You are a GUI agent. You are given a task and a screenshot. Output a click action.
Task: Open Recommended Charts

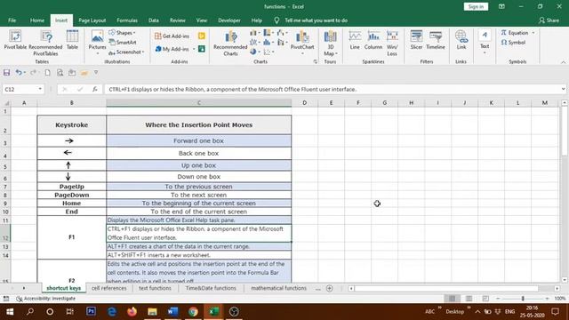click(230, 43)
